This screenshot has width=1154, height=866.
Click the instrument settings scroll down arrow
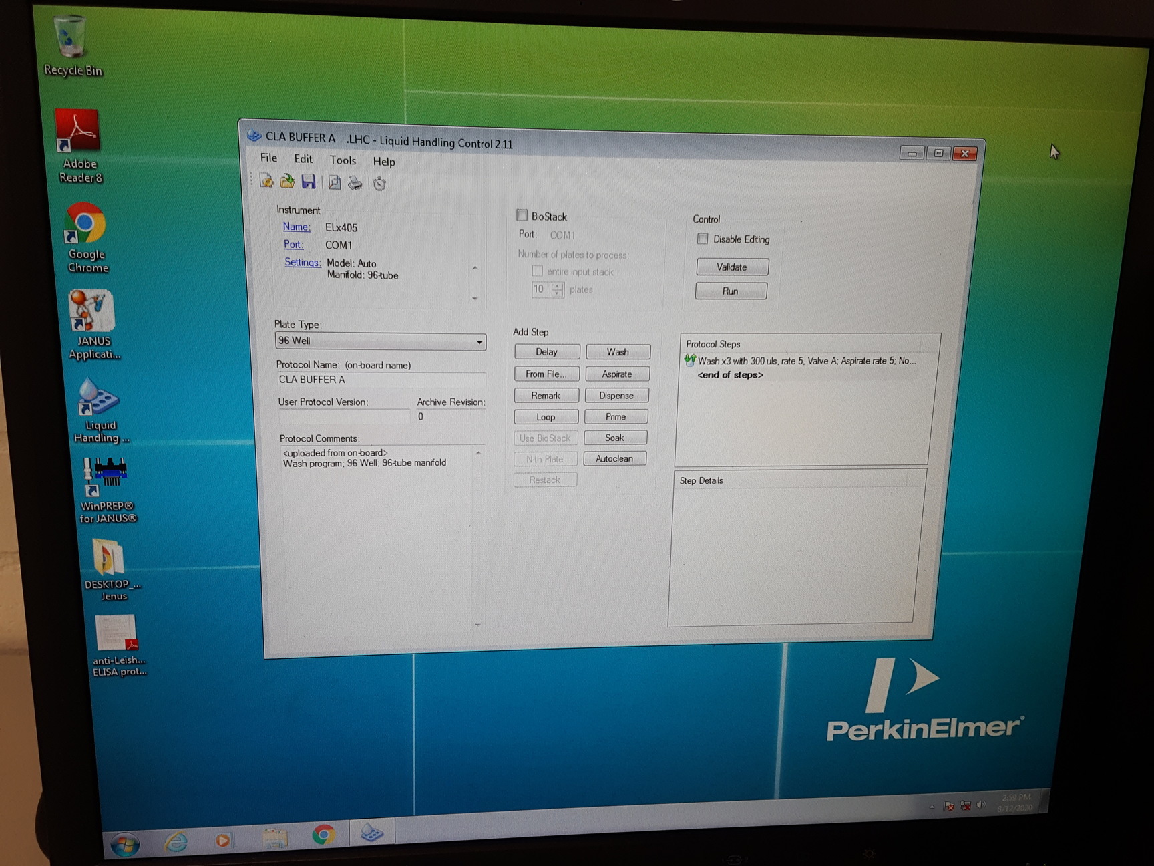coord(475,298)
